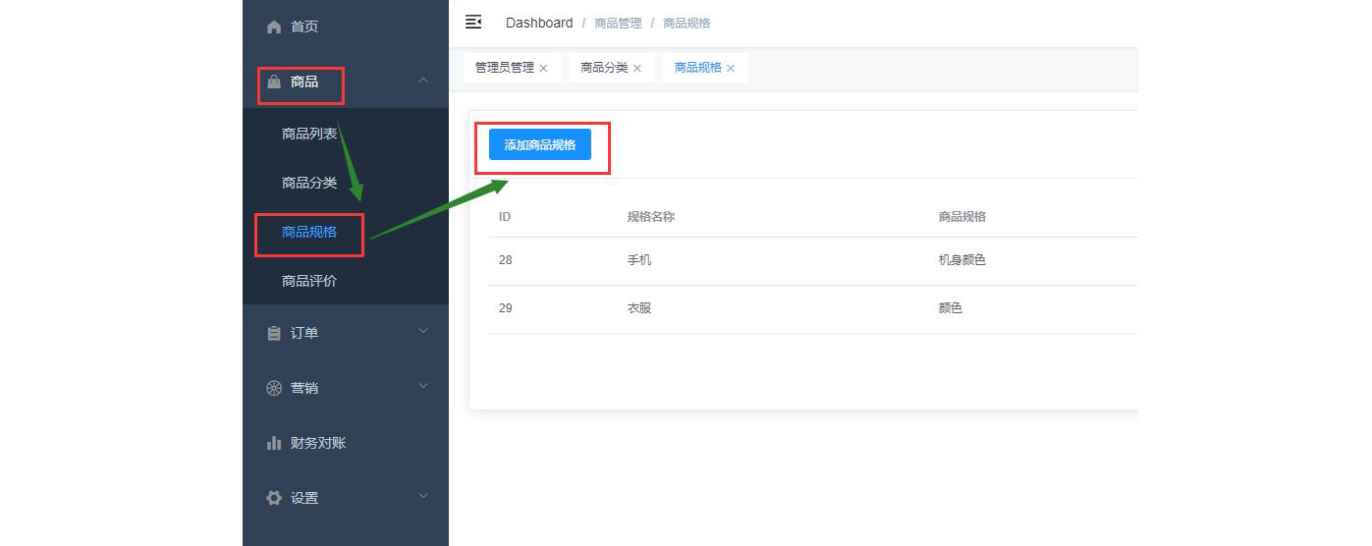Close the 商品规格 tab
The image size is (1372, 546).
(x=731, y=69)
